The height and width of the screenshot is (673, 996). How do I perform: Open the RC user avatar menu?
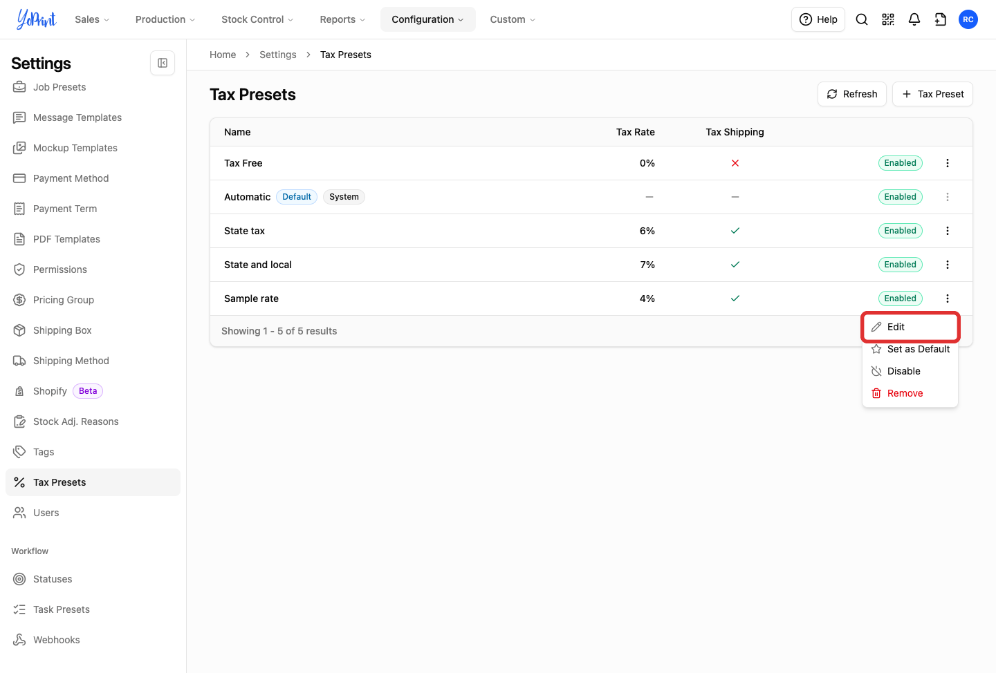pyautogui.click(x=968, y=19)
